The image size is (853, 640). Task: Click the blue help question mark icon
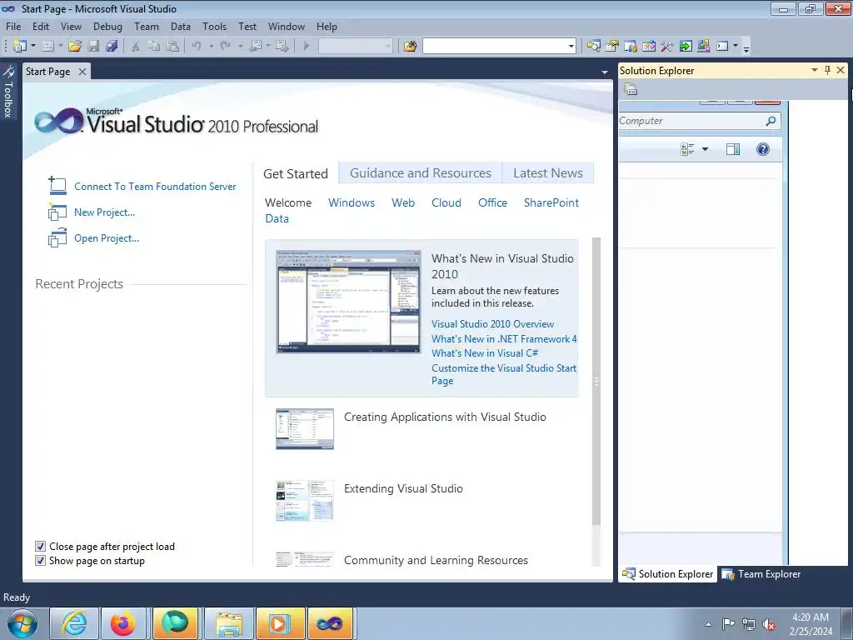pos(763,149)
